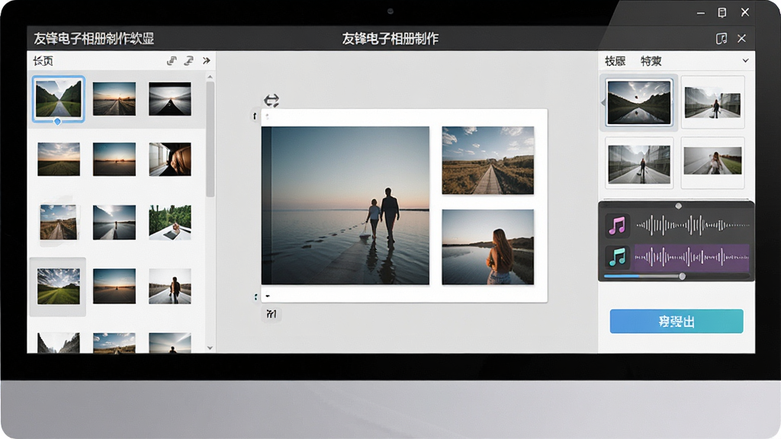Click the photo list scrollbar up arrow

coord(210,77)
